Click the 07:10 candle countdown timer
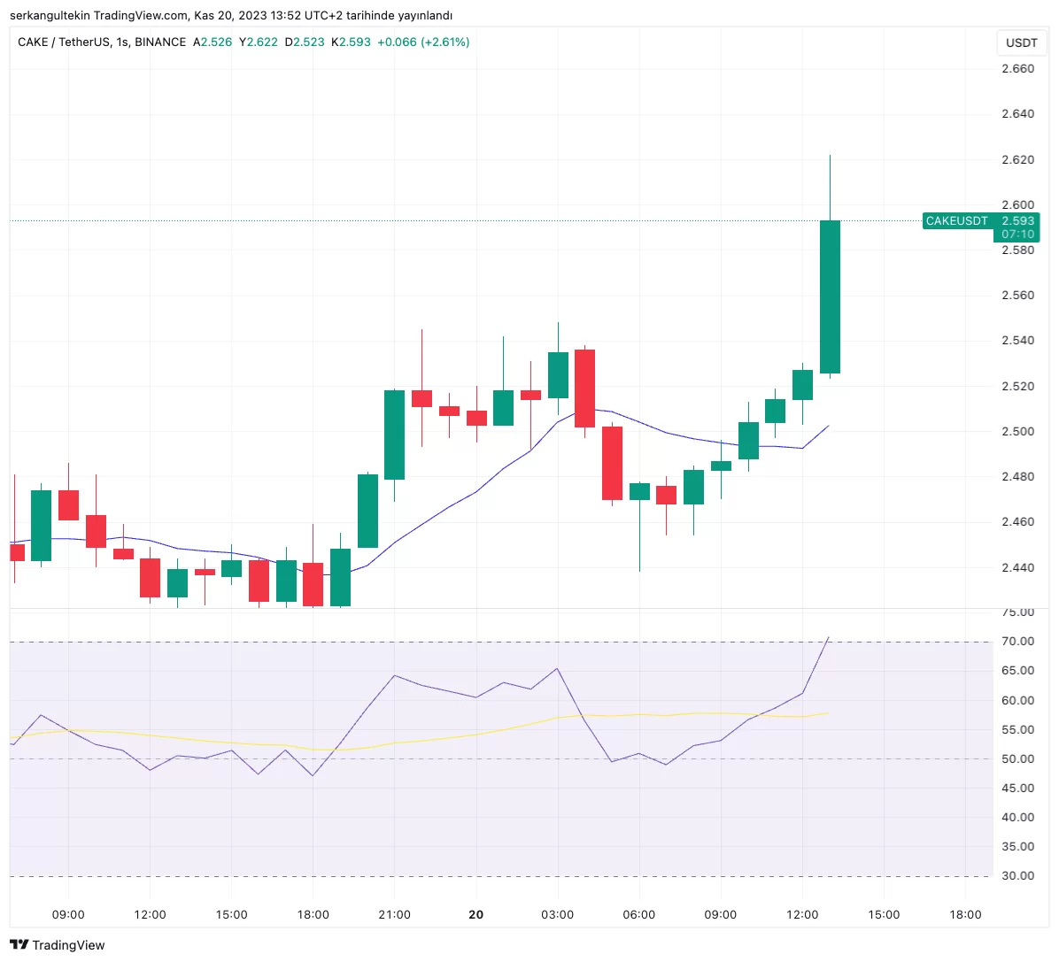Viewport: 1059px width, 962px height. (x=1017, y=235)
